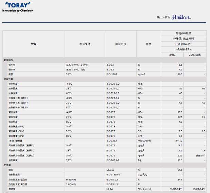Click the 測試方法 column header

pyautogui.click(x=121, y=44)
